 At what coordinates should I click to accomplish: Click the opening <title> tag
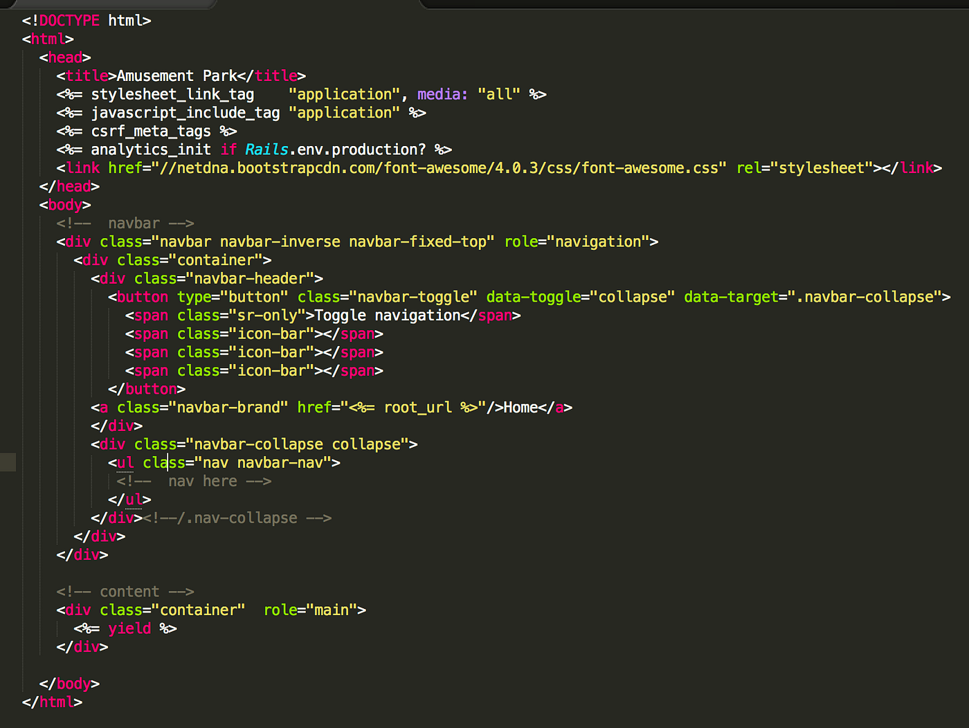[x=87, y=76]
